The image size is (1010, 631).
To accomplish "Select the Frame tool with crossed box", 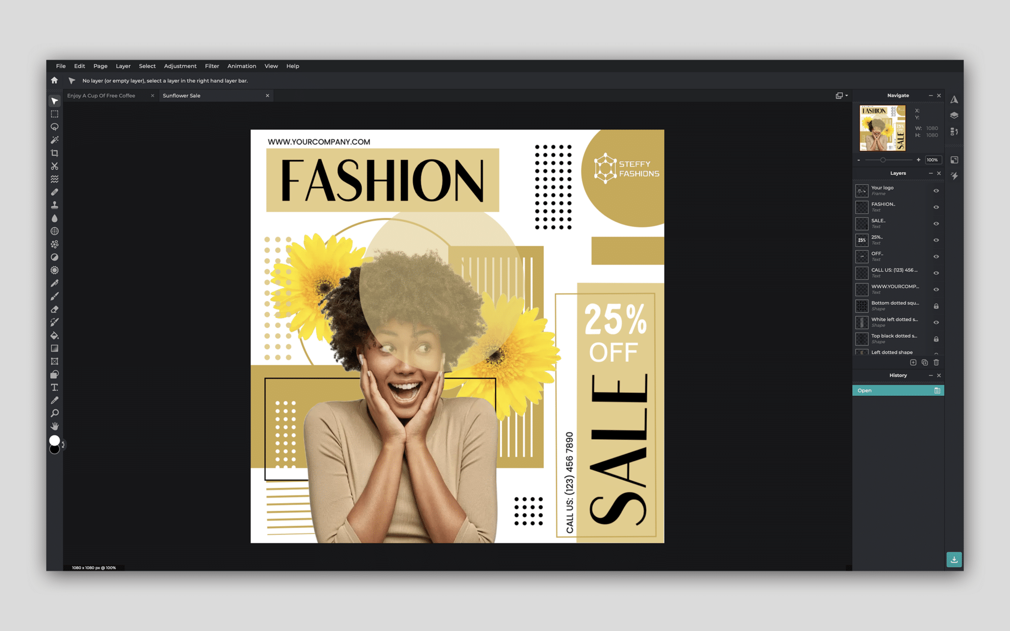I will (x=55, y=361).
